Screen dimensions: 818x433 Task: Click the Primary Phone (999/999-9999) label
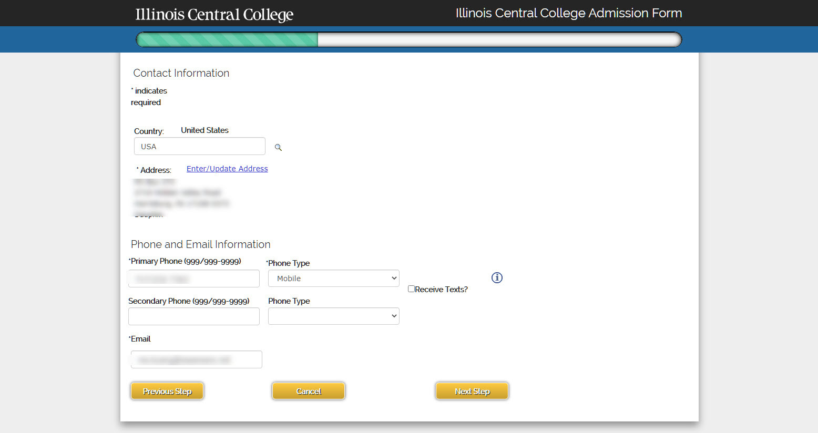pyautogui.click(x=185, y=261)
